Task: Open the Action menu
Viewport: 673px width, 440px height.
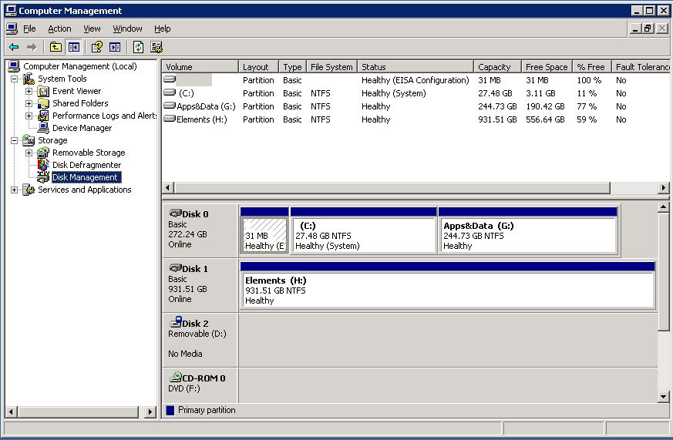Action: point(59,29)
